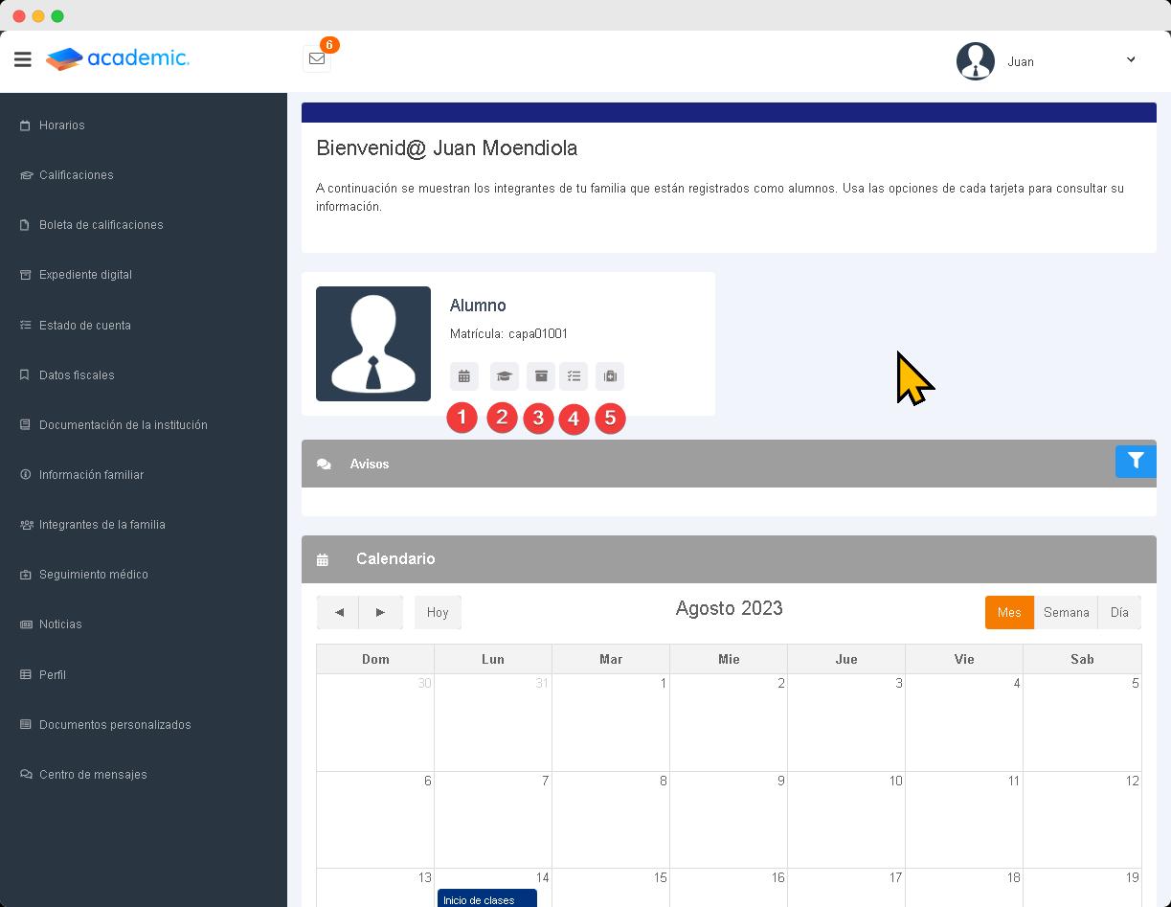Click the Vie column header
This screenshot has height=907, width=1171.
point(964,659)
